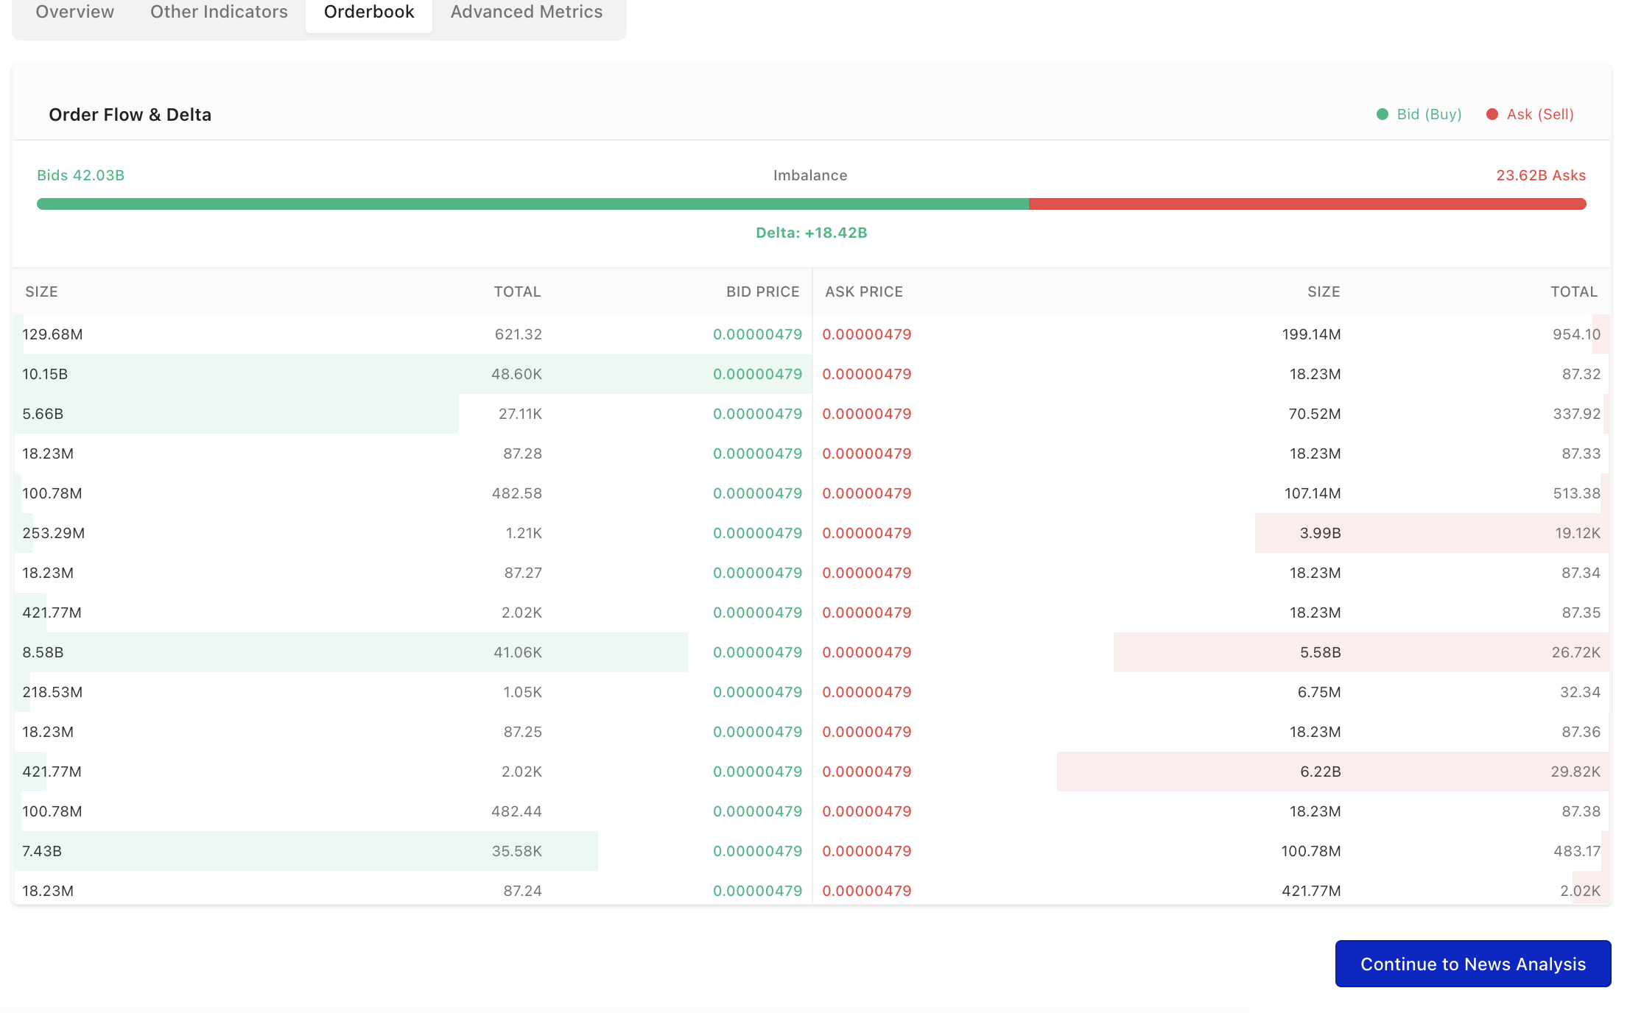Viewport: 1644px width, 1013px height.
Task: Select the Advanced Metrics tab
Action: [526, 12]
